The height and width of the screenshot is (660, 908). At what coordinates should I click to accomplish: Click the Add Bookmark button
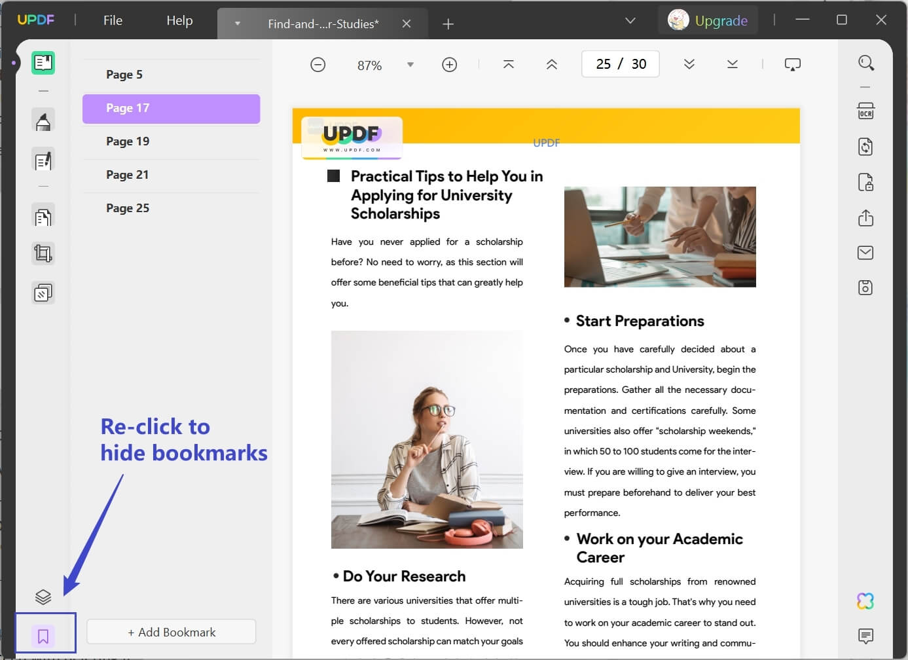coord(172,632)
